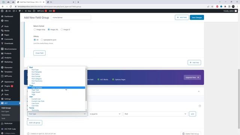Open the Post value dropdown
Viewport: 240px width, 135px height.
[x=155, y=114]
